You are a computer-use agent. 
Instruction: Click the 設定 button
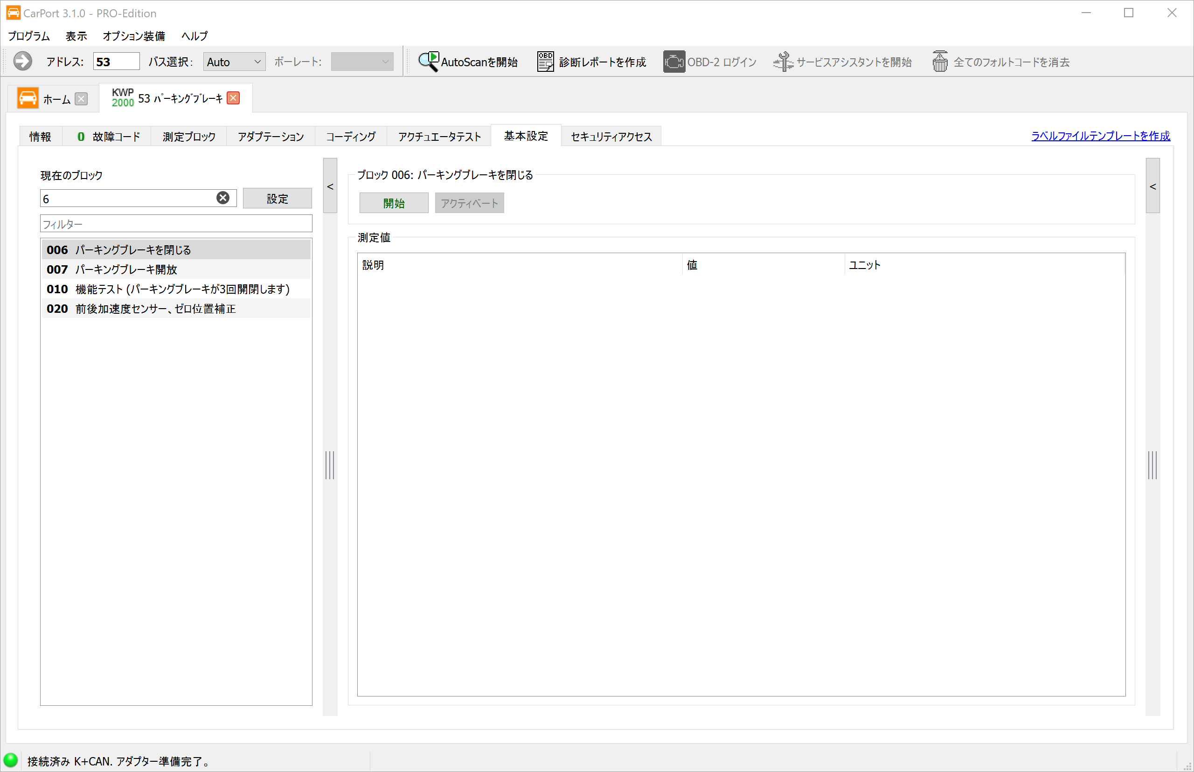(278, 199)
